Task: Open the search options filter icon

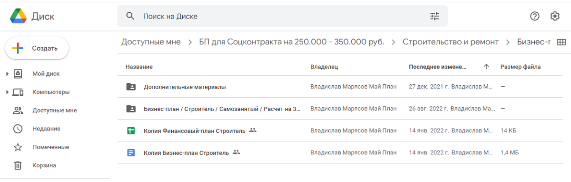Action: pyautogui.click(x=434, y=16)
